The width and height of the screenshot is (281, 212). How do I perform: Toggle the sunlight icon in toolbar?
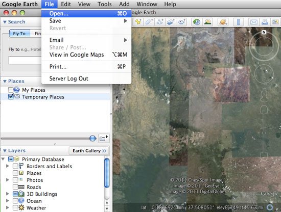207,22
